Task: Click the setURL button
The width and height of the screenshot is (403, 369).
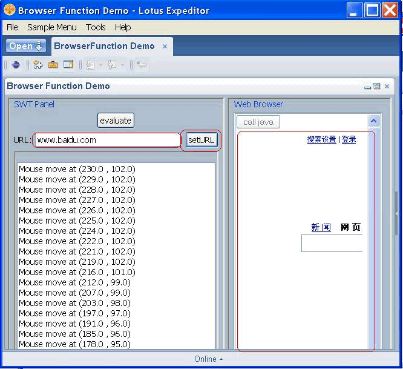Action: point(201,140)
